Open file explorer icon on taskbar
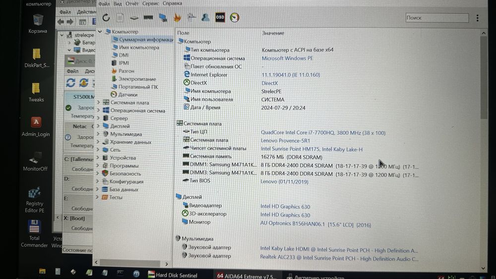 click(x=42, y=271)
